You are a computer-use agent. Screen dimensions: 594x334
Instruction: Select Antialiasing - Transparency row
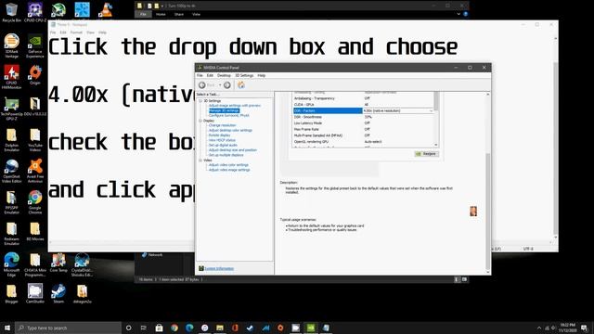tap(363, 98)
